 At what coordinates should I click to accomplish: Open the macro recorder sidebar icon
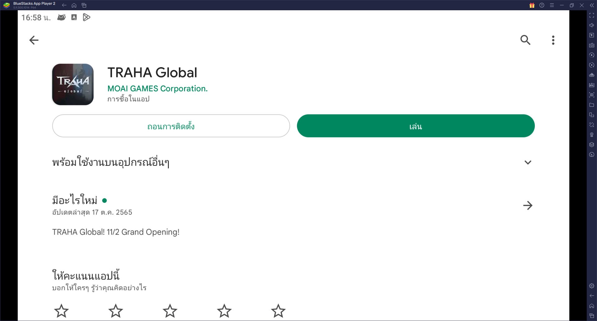click(592, 55)
